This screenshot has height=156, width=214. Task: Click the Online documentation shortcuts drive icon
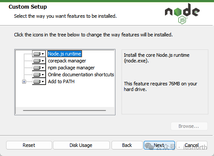coord(37,75)
